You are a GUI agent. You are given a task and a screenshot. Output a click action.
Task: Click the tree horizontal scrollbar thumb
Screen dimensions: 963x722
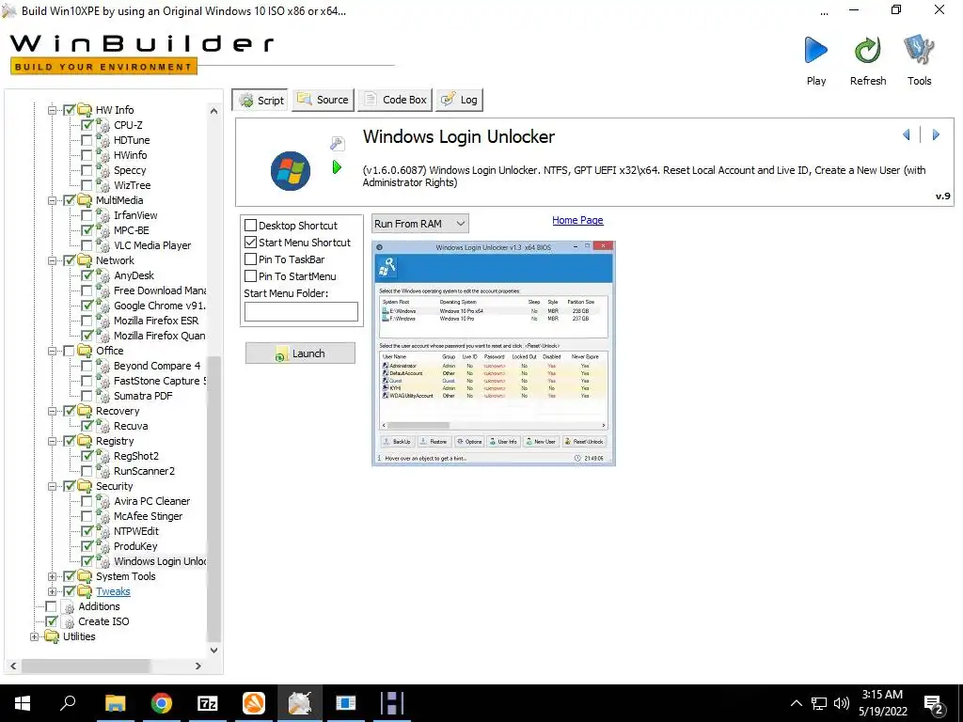pyautogui.click(x=86, y=666)
